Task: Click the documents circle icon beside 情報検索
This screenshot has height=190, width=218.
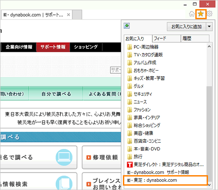Action: click(64, 183)
